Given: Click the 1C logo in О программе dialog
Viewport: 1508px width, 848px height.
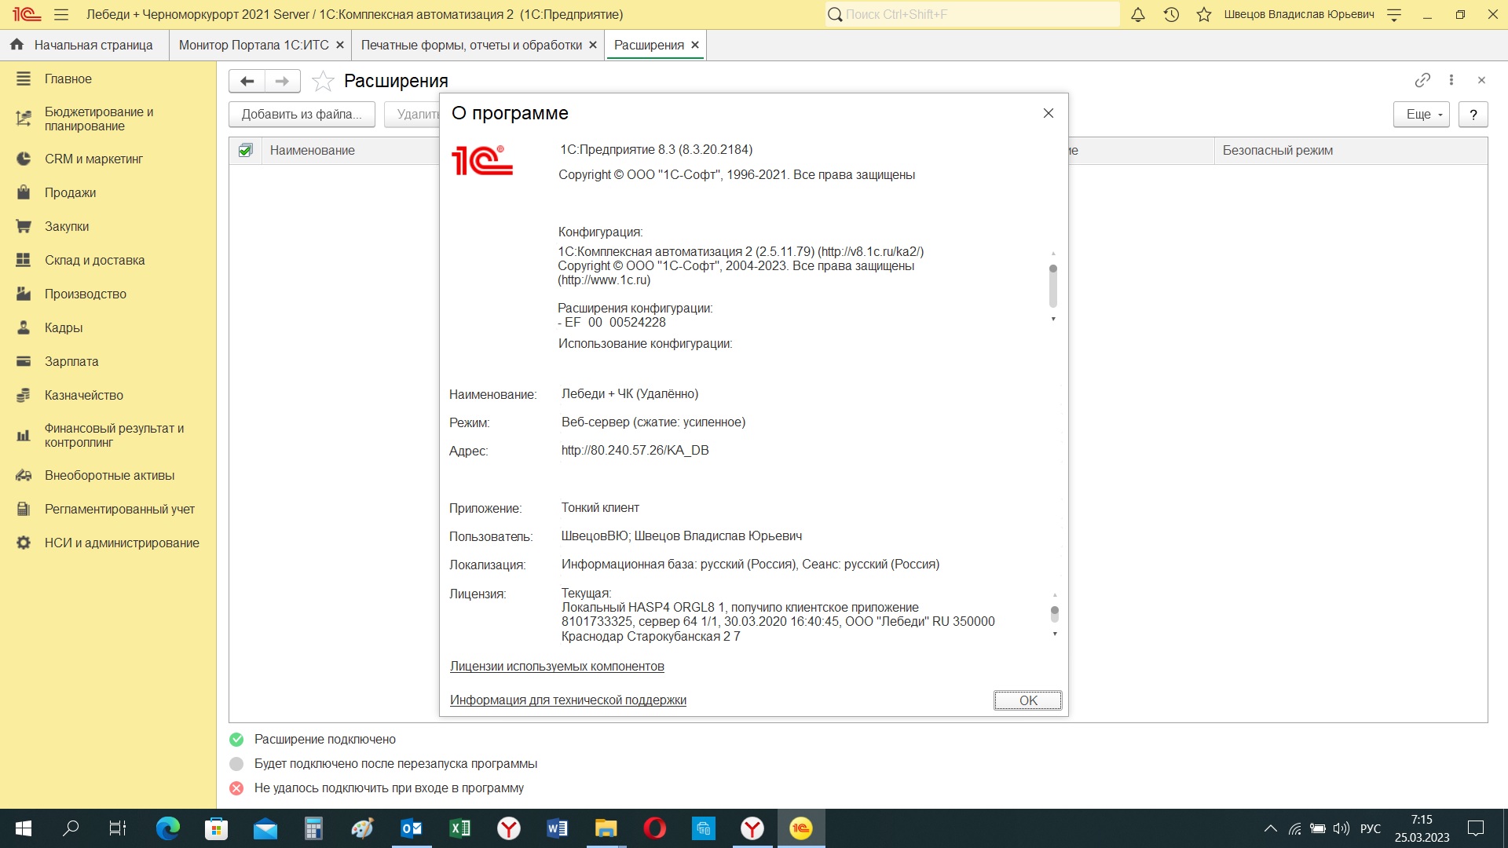Looking at the screenshot, I should point(482,160).
